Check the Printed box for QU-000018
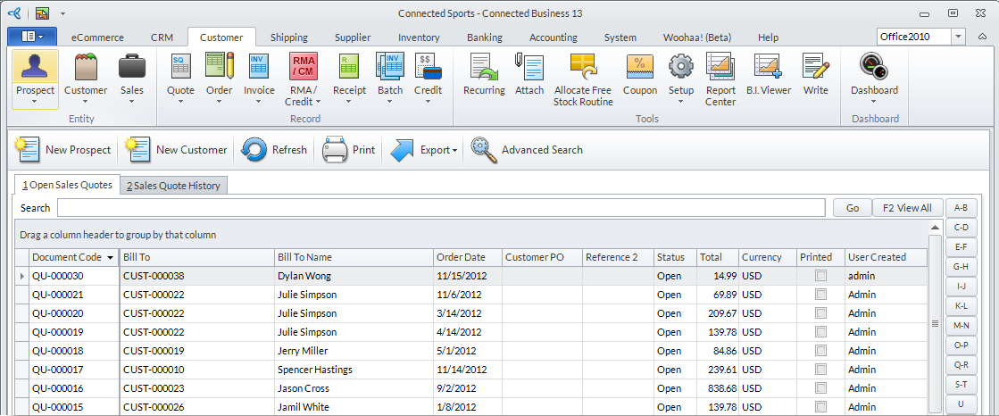Screen dimensions: 999x416 point(820,352)
